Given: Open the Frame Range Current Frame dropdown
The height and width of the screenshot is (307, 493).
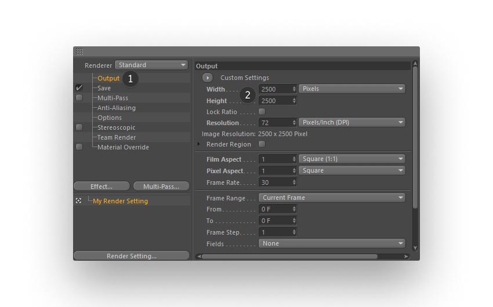Looking at the screenshot, I should [x=332, y=198].
